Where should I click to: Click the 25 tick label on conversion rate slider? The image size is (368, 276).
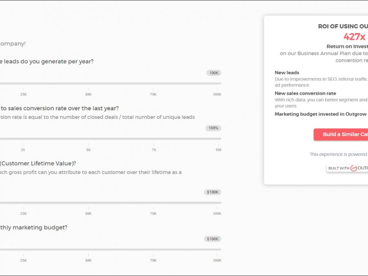click(23, 150)
